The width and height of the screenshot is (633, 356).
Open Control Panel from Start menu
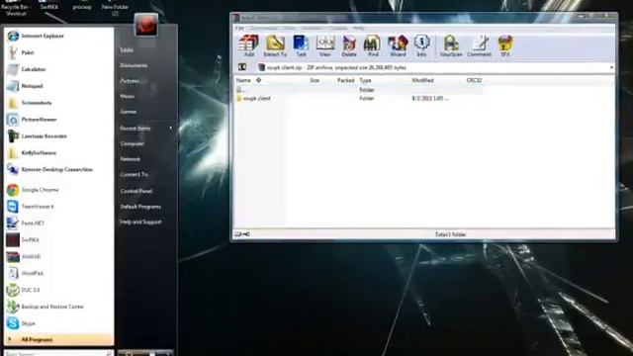point(136,191)
